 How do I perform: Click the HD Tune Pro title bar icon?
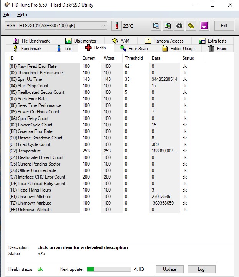[x=7, y=5]
